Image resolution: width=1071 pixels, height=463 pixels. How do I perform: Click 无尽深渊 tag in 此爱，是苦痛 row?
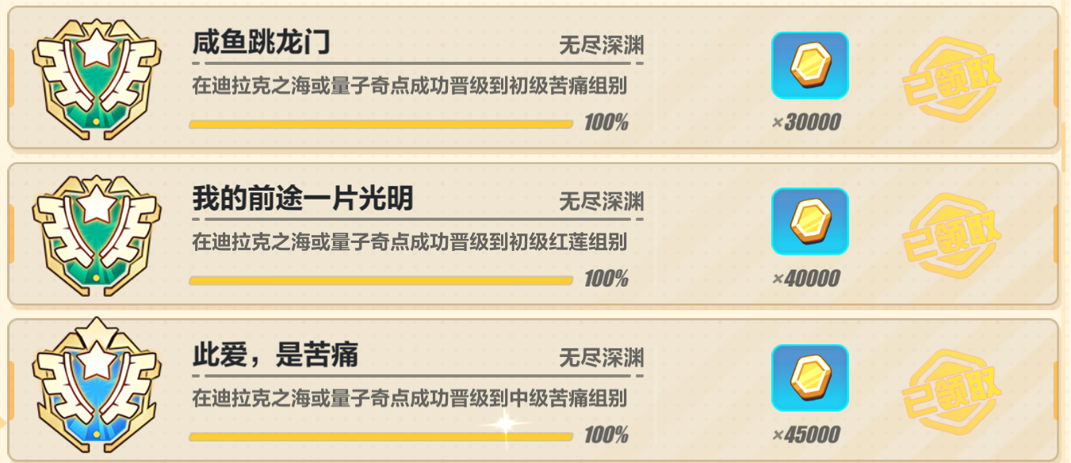pyautogui.click(x=601, y=357)
